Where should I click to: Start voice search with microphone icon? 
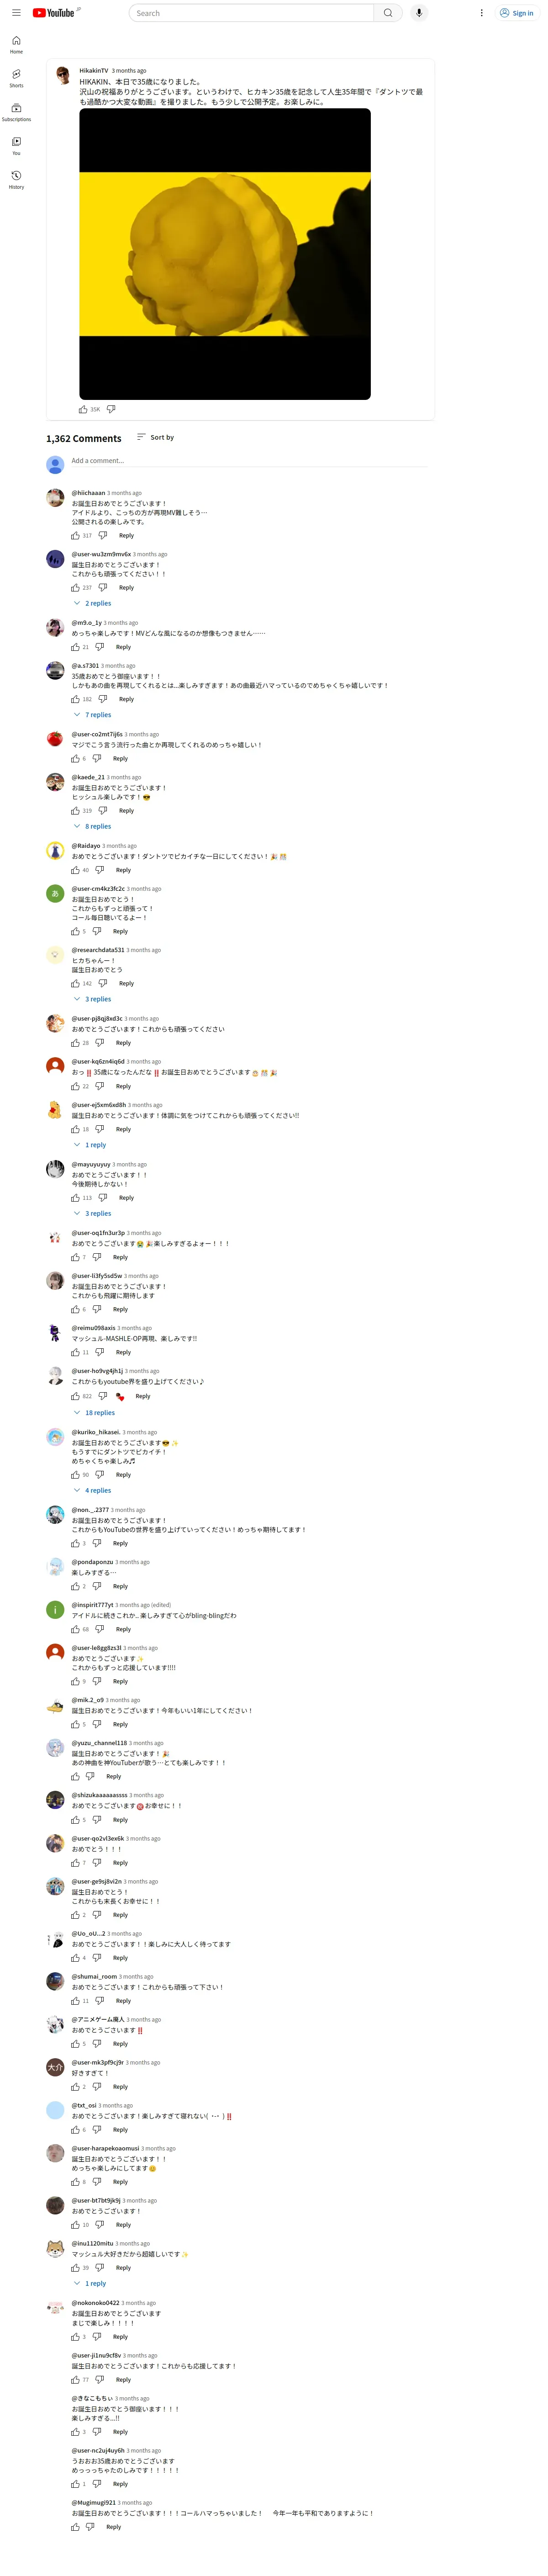(x=419, y=13)
